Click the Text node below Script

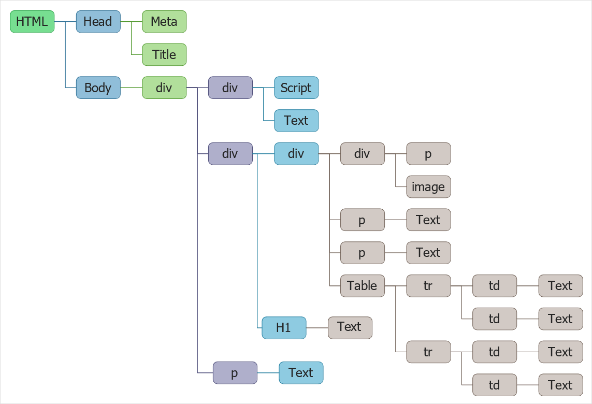coord(296,121)
